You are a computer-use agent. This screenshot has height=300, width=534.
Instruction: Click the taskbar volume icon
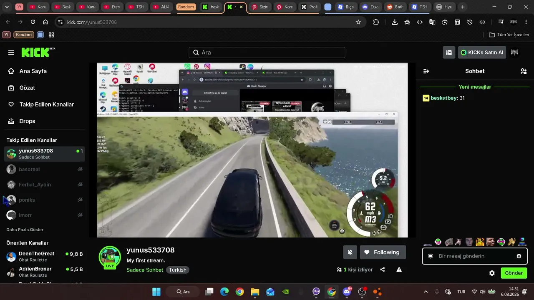pyautogui.click(x=482, y=292)
